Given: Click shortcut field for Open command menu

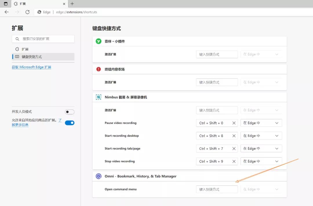Looking at the screenshot, I should point(217,189).
